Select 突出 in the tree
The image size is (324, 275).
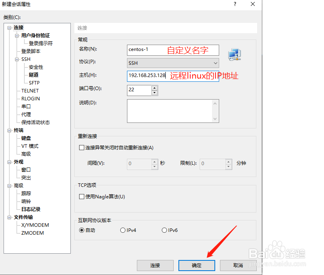point(26,178)
